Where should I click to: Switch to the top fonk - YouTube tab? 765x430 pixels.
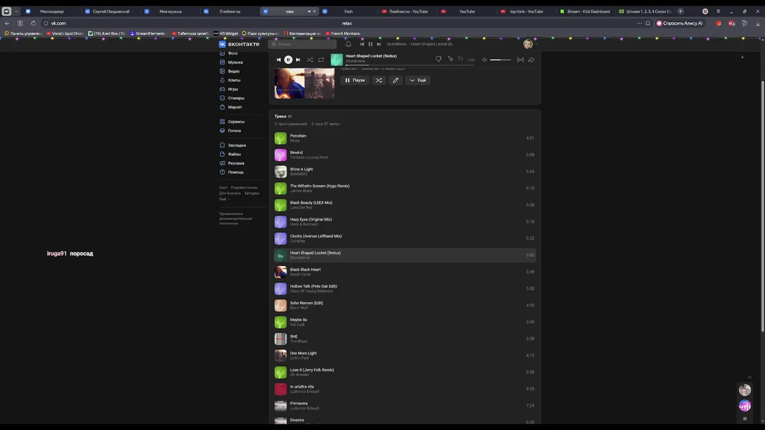[x=527, y=11]
